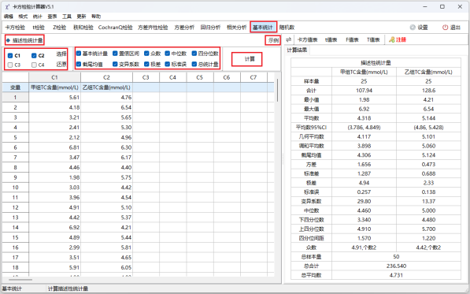Image resolution: width=470 pixels, height=294 pixels.
Task: Uncheck the 置信区间 option
Action: point(115,54)
